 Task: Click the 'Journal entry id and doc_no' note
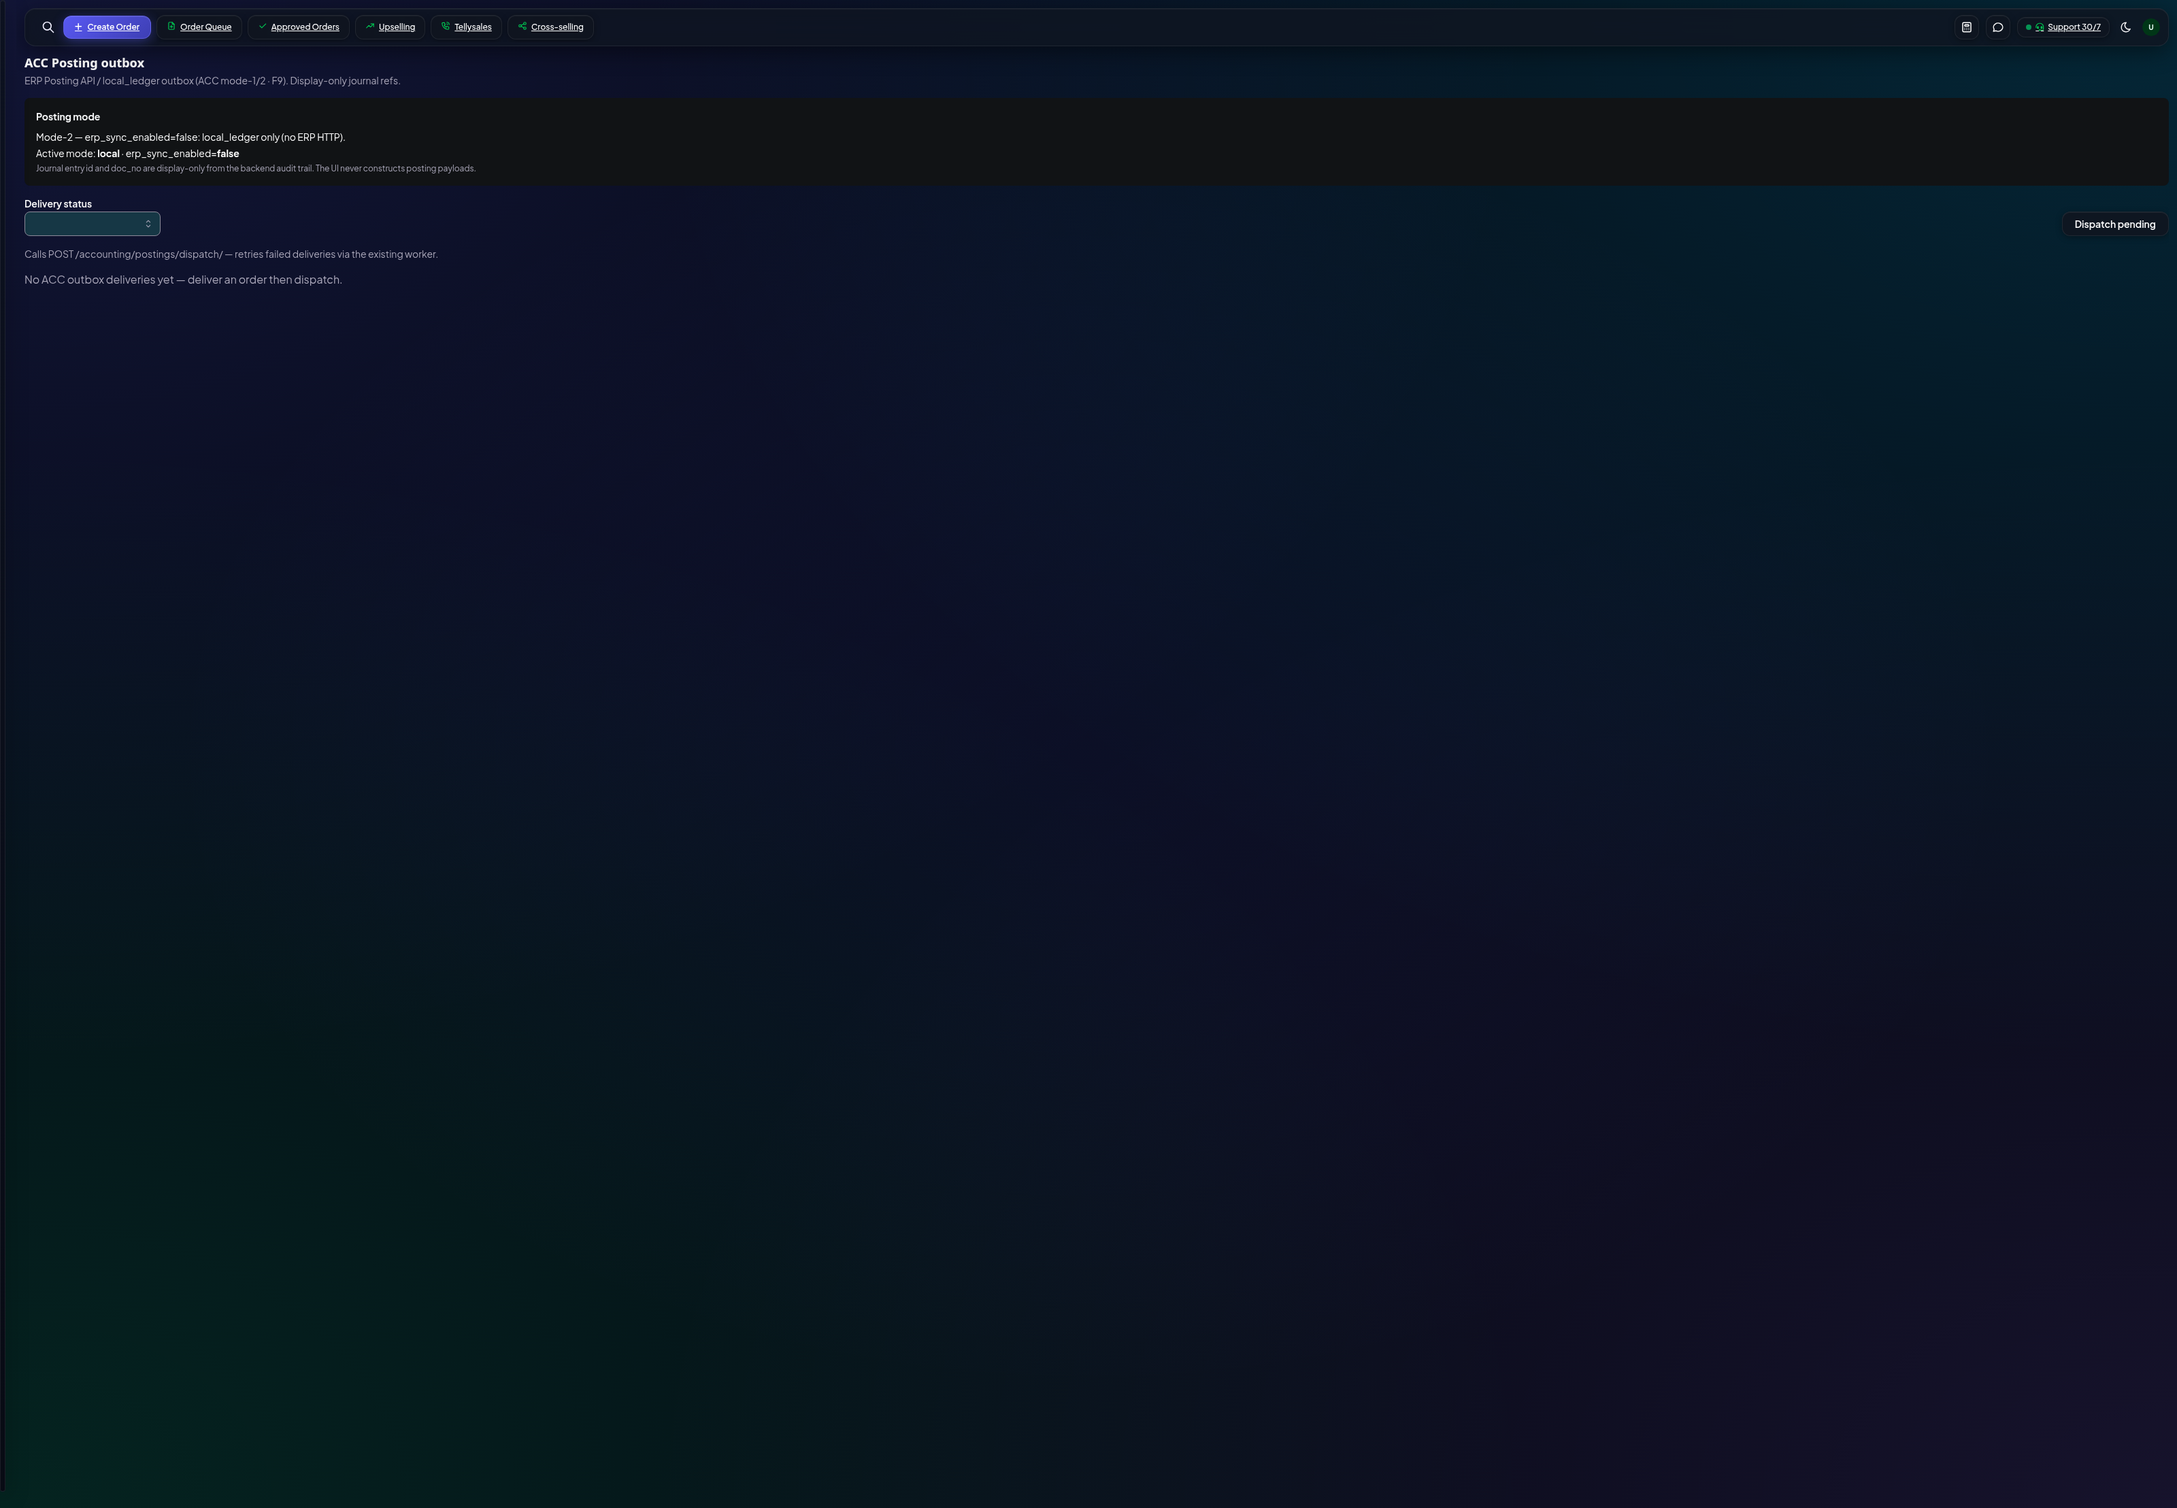click(256, 169)
